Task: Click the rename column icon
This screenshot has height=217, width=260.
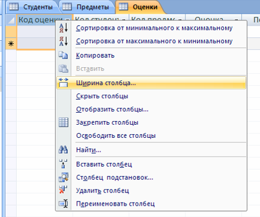Action: pos(64,204)
